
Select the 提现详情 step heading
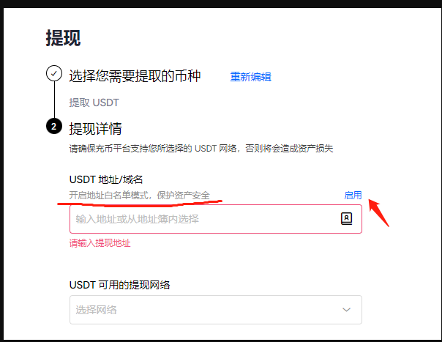[96, 129]
